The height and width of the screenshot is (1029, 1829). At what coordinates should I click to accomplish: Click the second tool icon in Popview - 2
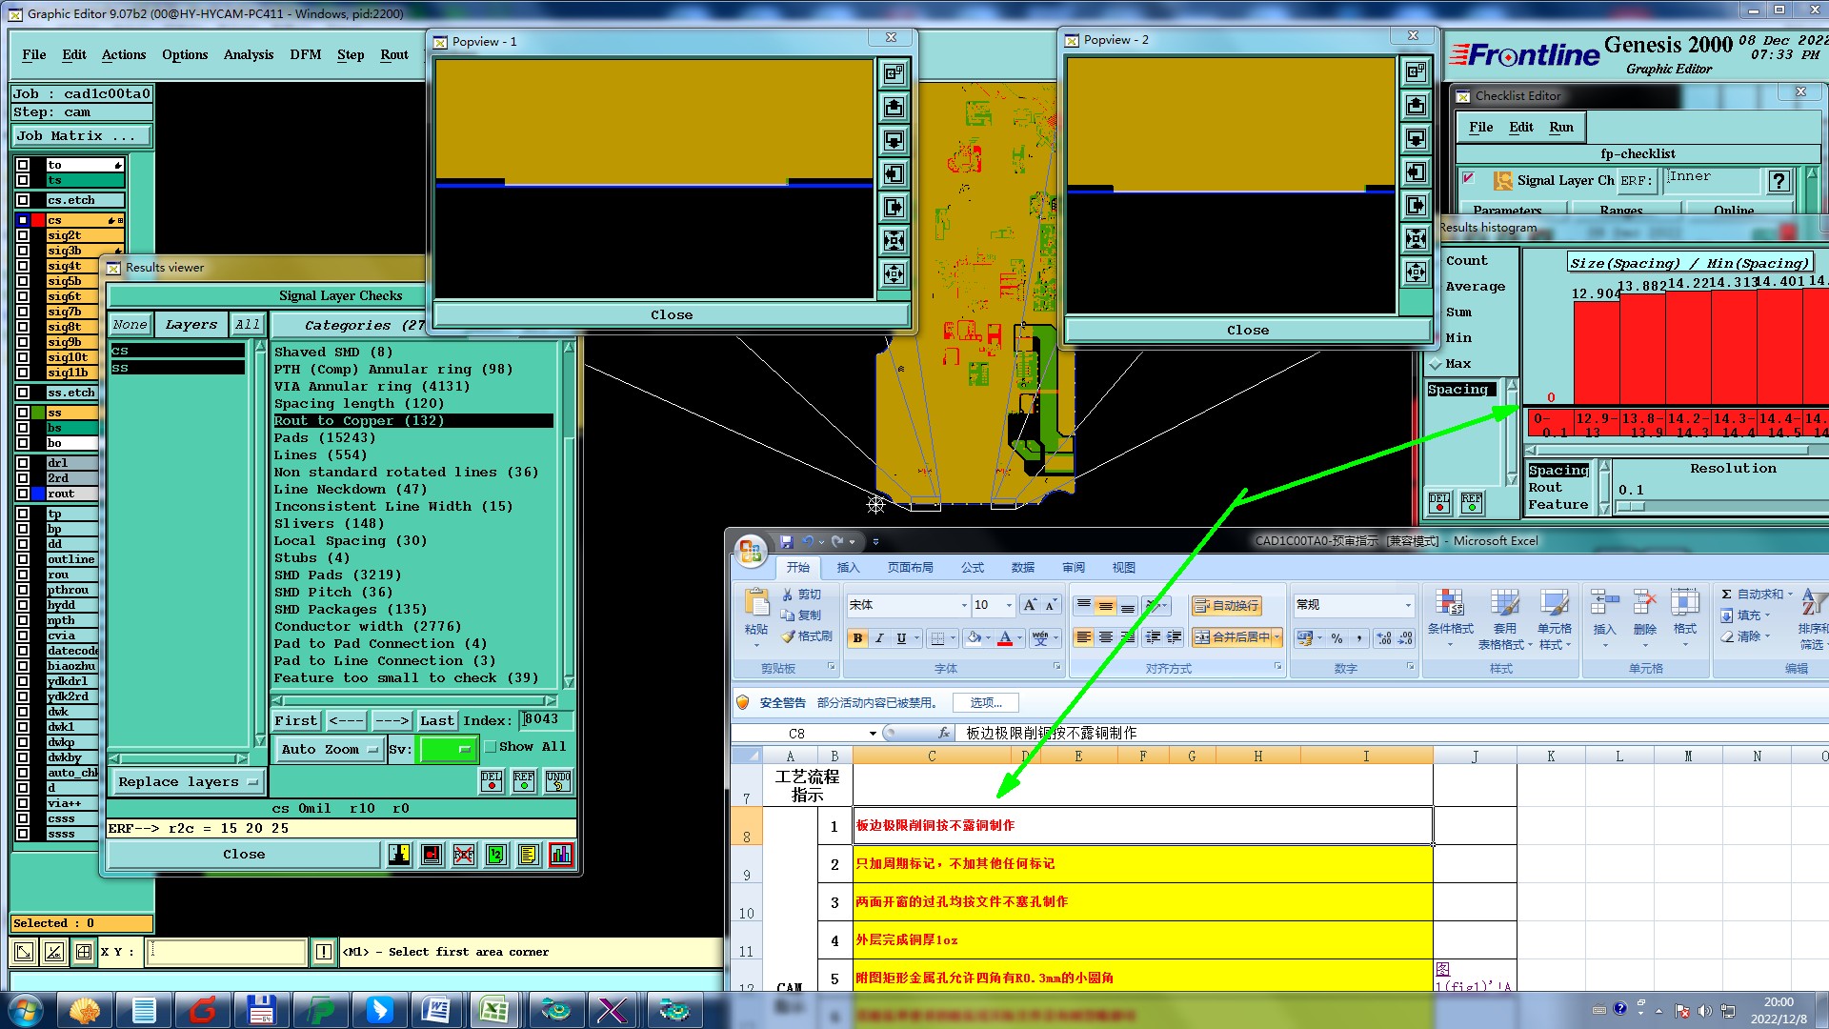click(1416, 105)
